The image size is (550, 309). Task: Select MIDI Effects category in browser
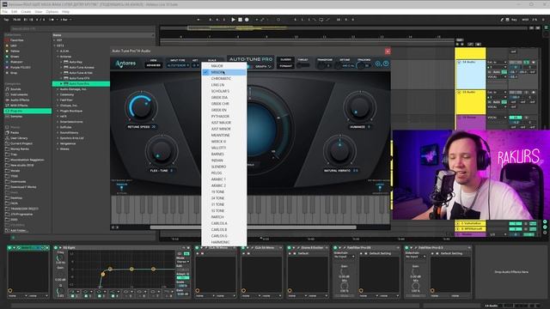(x=27, y=106)
